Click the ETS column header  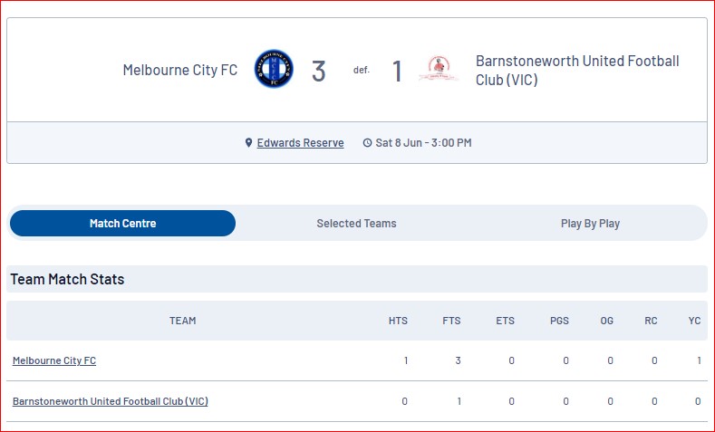pos(506,321)
